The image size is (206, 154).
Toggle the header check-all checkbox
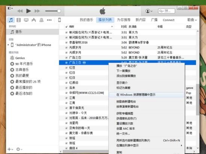pyautogui.click(x=66, y=27)
